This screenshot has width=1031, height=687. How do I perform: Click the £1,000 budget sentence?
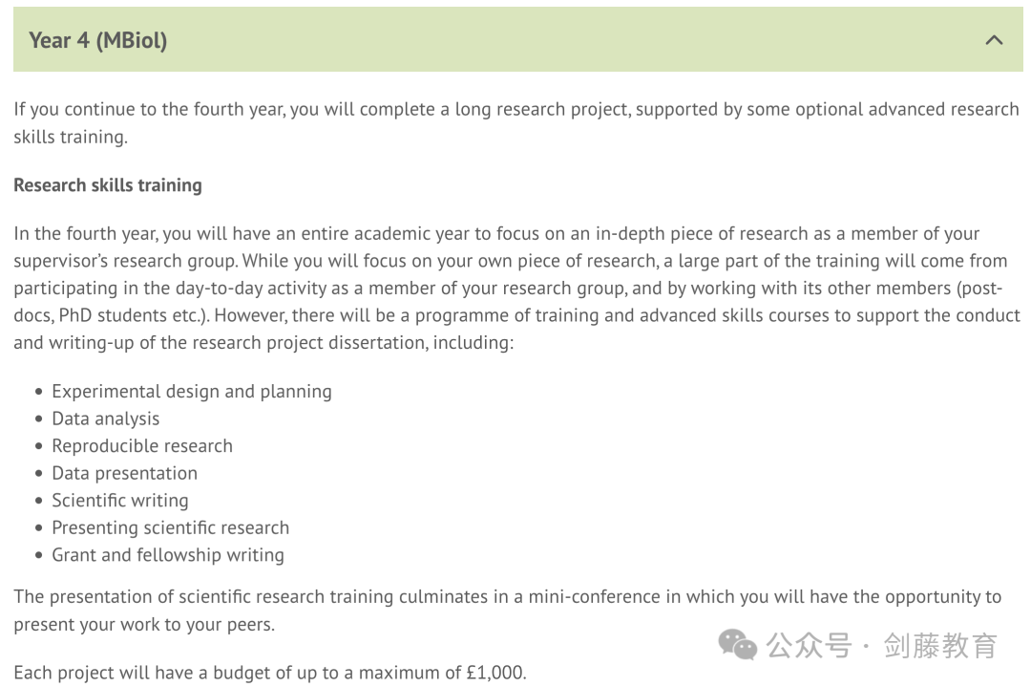pyautogui.click(x=270, y=673)
